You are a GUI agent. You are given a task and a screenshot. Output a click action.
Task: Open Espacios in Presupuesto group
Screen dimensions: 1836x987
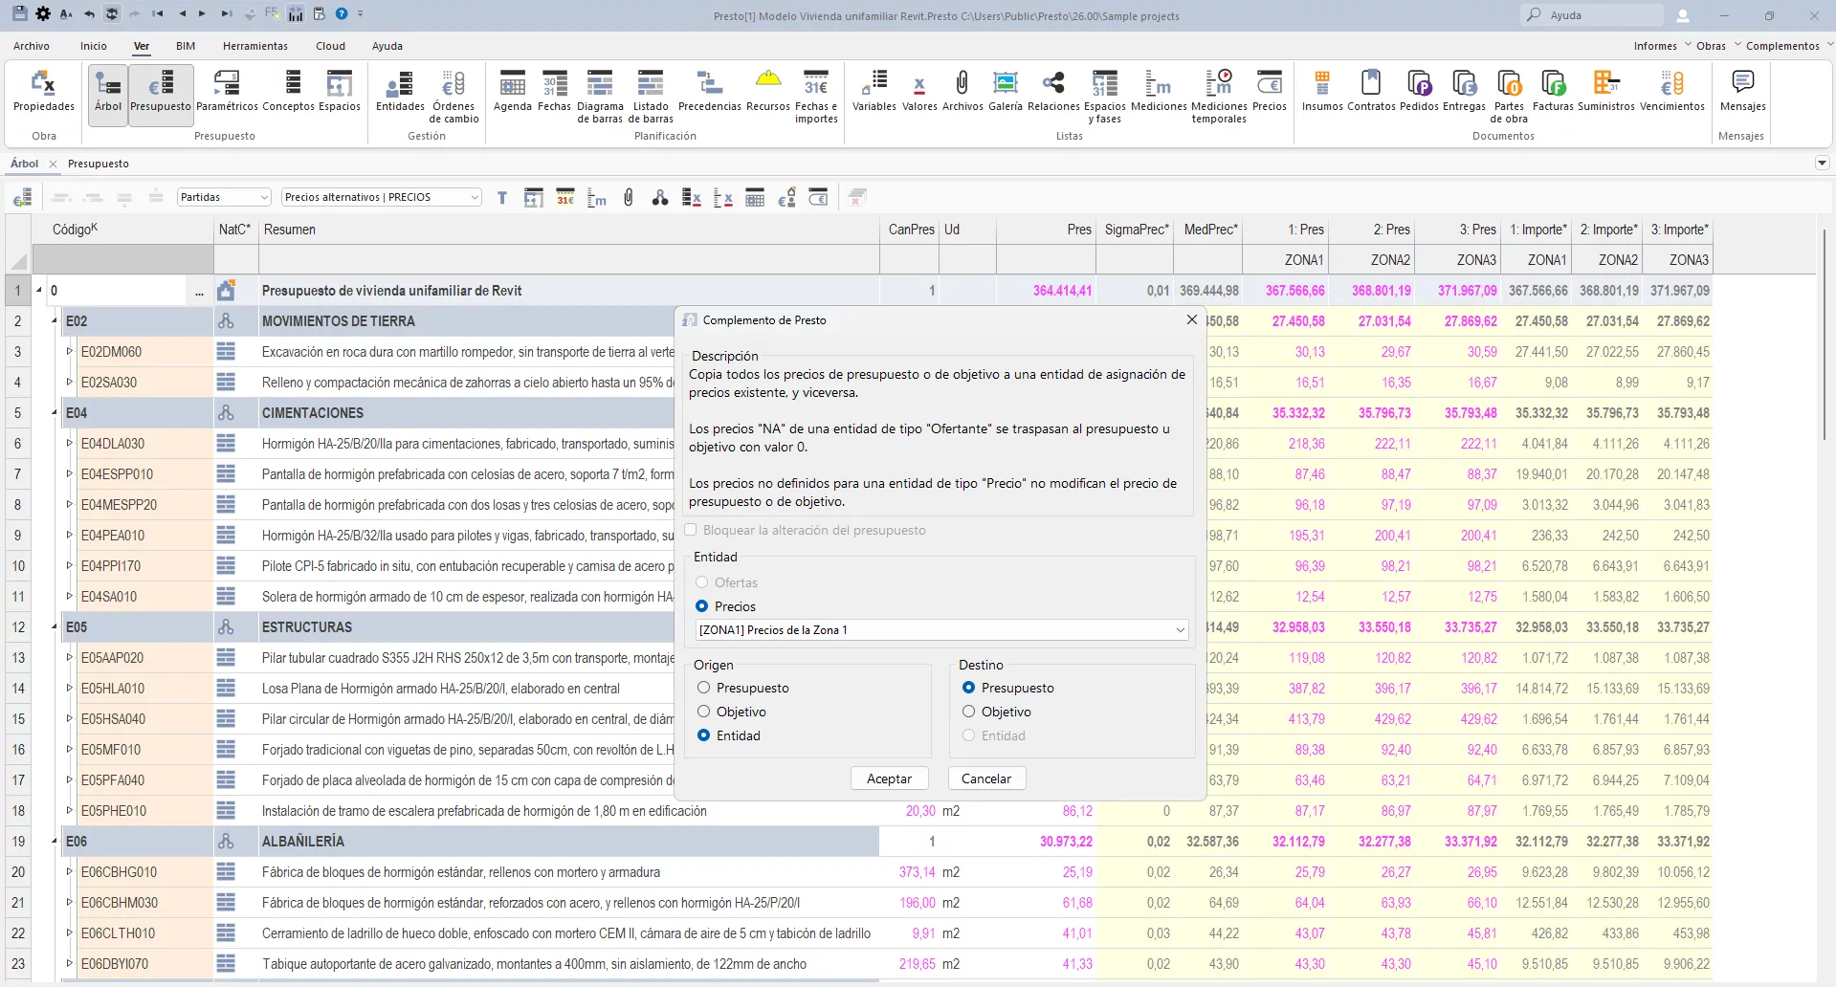click(x=340, y=92)
